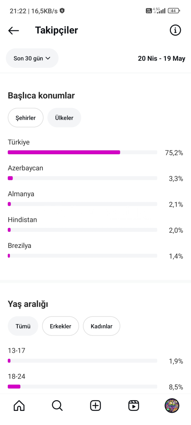Tap the Türkiye percentage bar

83,152
